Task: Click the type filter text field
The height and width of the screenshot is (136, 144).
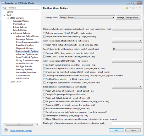Action: click(x=21, y=8)
